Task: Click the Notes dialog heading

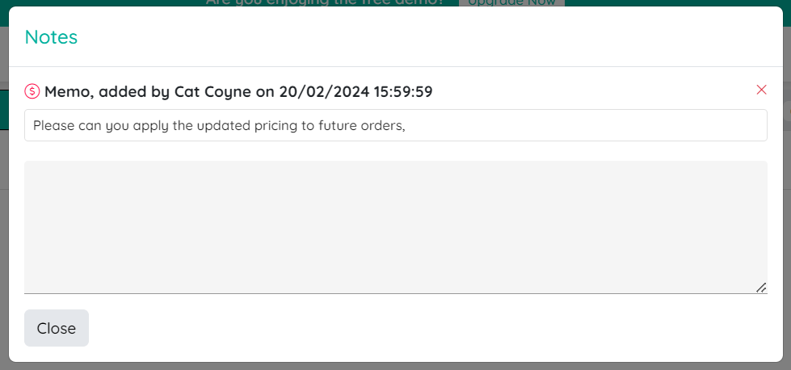Action: (x=51, y=37)
